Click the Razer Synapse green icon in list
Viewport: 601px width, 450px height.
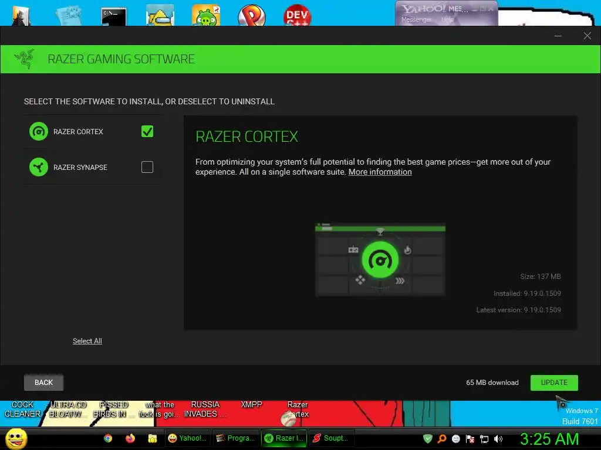click(x=39, y=167)
